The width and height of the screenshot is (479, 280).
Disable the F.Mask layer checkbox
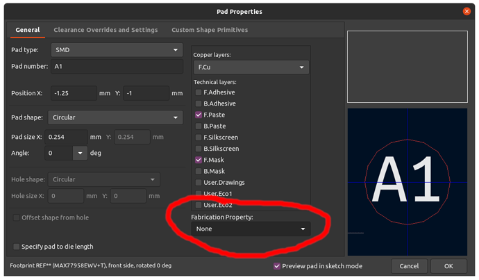pos(199,160)
